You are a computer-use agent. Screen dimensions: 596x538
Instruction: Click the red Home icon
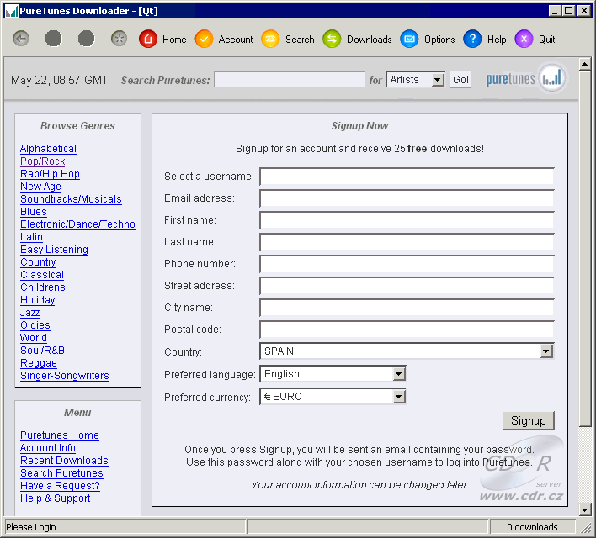tap(148, 39)
